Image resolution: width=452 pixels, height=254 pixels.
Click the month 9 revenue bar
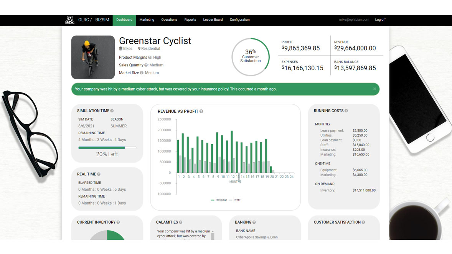click(217, 153)
